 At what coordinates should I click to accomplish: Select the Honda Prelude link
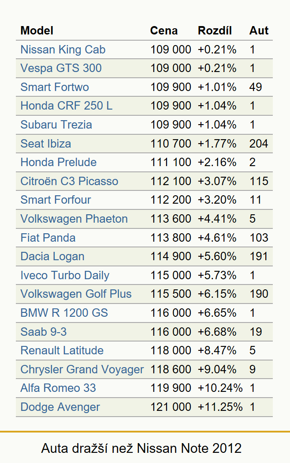coord(58,162)
